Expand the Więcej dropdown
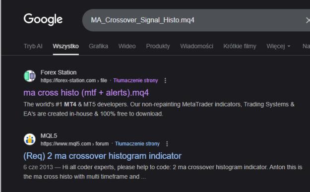The width and height of the screenshot is (310, 192). 278,46
